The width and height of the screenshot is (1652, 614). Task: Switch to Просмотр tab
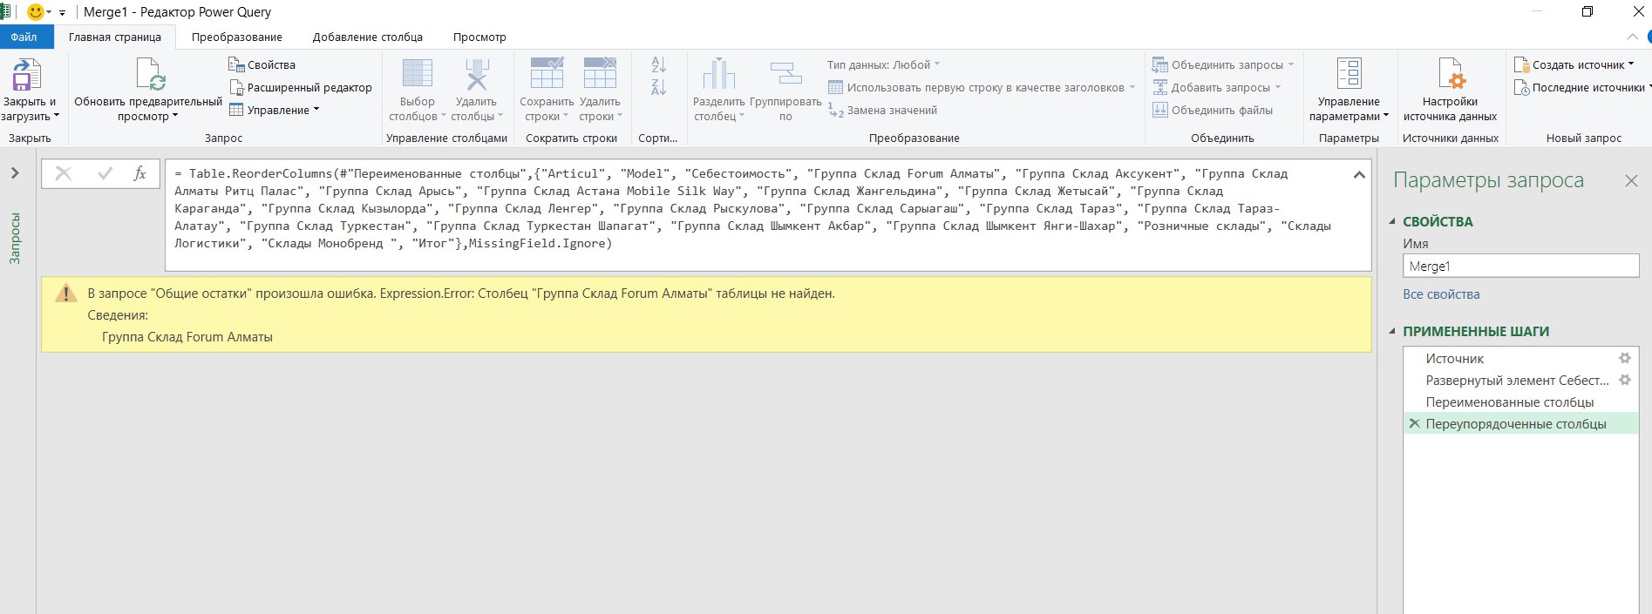[x=479, y=37]
